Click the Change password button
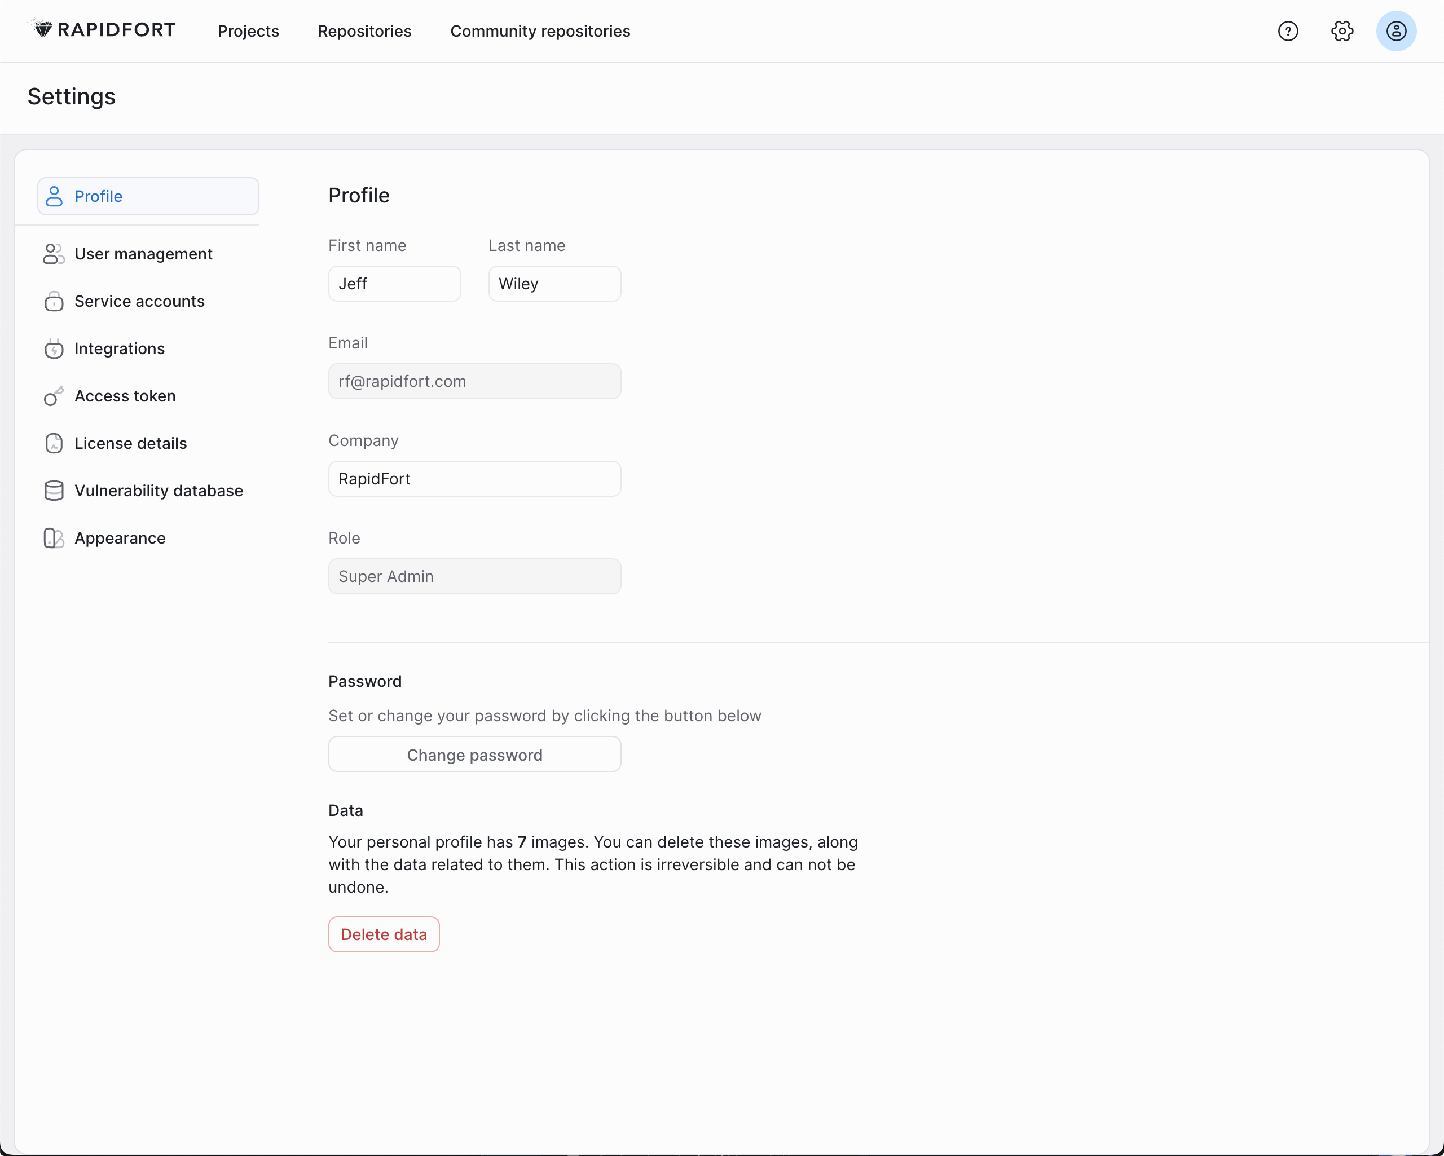This screenshot has width=1444, height=1156. coord(474,754)
